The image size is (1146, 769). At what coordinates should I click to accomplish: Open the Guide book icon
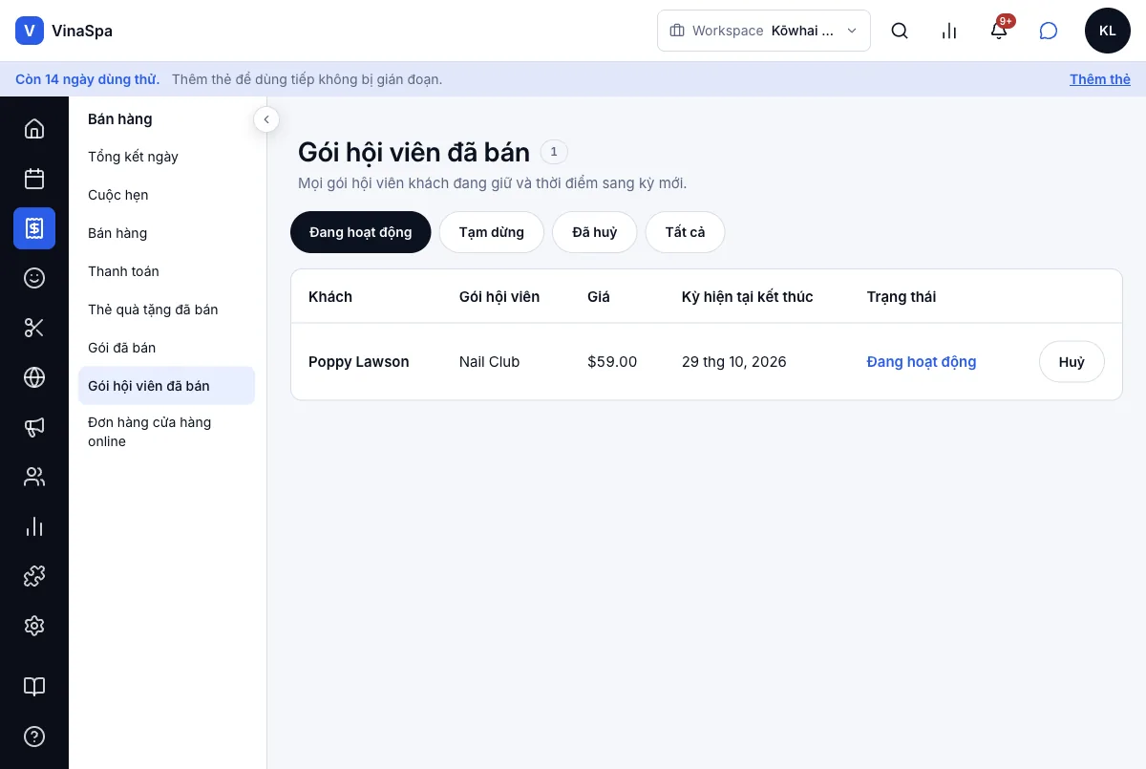pyautogui.click(x=34, y=687)
